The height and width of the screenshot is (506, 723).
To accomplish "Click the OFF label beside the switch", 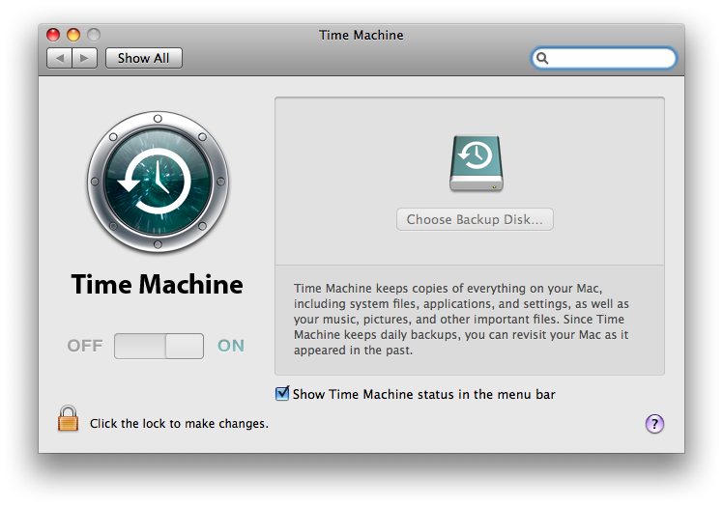I will click(x=85, y=346).
